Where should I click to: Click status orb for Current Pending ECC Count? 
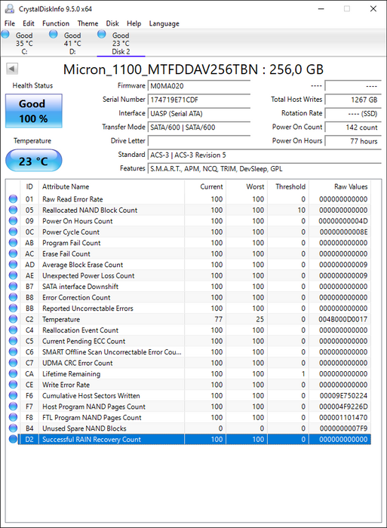point(13,341)
